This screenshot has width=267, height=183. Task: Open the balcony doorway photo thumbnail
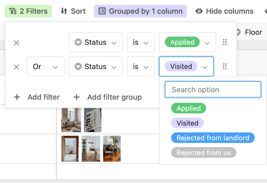(x=70, y=149)
